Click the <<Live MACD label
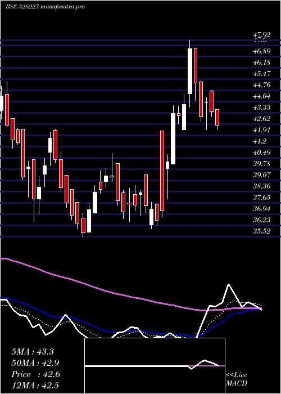Image resolution: width=281 pixels, height=394 pixels. coord(237,379)
